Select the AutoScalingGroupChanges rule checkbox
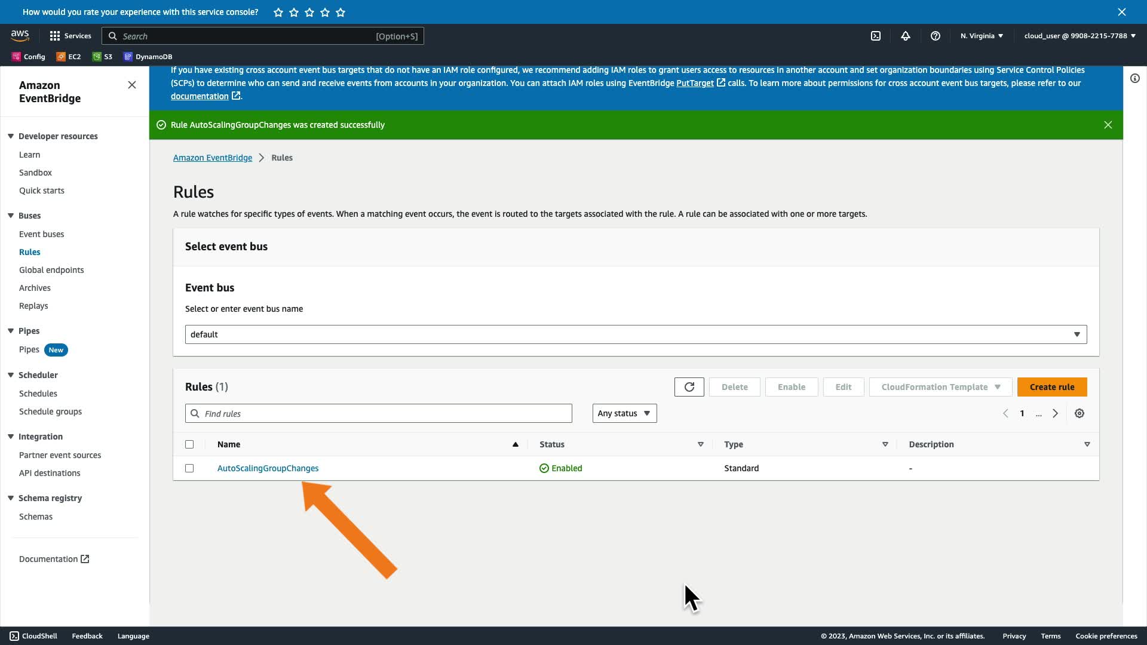The width and height of the screenshot is (1147, 645). click(189, 468)
